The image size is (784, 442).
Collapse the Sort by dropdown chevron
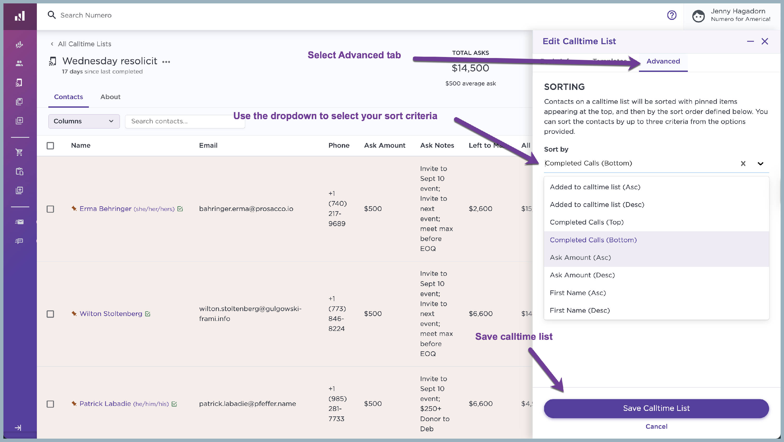click(x=760, y=164)
